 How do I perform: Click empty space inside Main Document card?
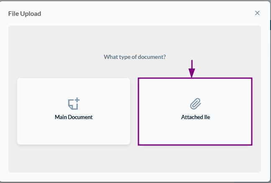pos(74,133)
